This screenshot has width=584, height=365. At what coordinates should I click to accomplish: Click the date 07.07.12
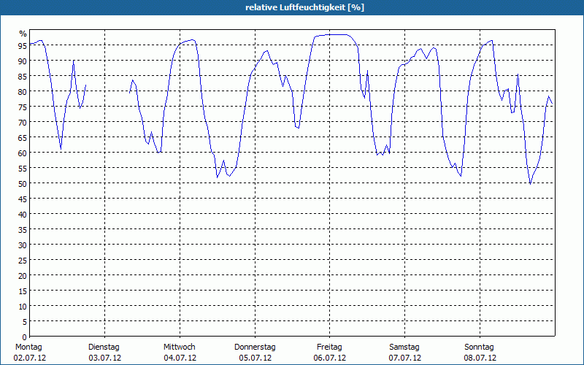[x=405, y=358]
